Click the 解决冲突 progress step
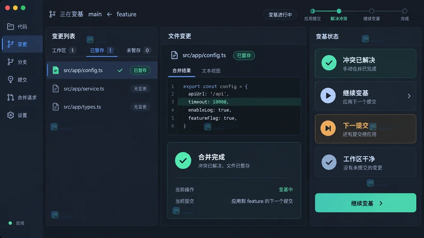 coord(339,14)
